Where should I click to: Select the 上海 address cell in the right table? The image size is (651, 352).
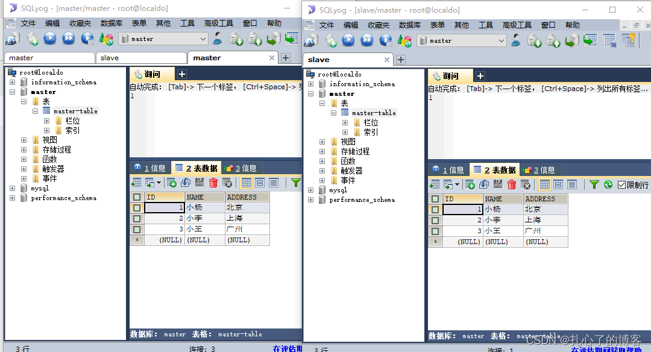point(545,220)
